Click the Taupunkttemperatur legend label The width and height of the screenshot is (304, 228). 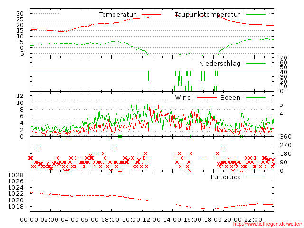[207, 15]
